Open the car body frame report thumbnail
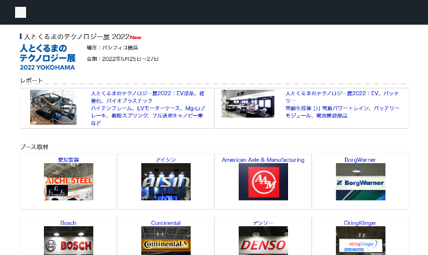Viewport: 428px width, 255px height. (53, 107)
